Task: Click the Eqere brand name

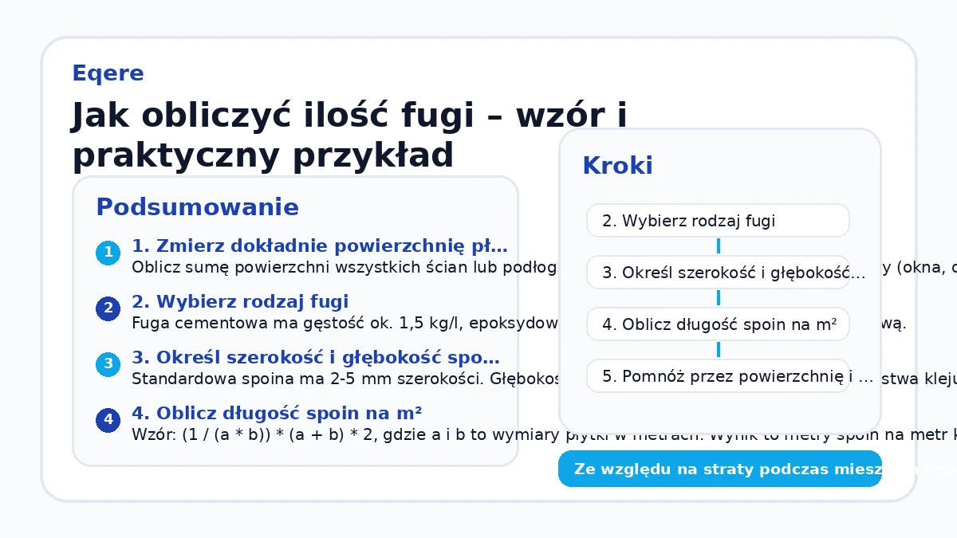Action: (108, 73)
